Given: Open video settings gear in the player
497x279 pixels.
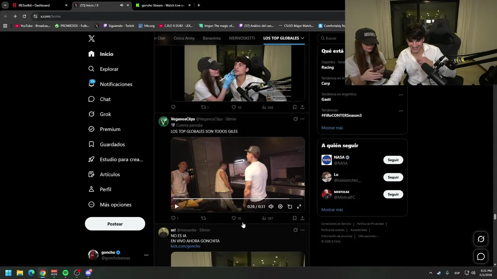Looking at the screenshot, I should tap(280, 207).
